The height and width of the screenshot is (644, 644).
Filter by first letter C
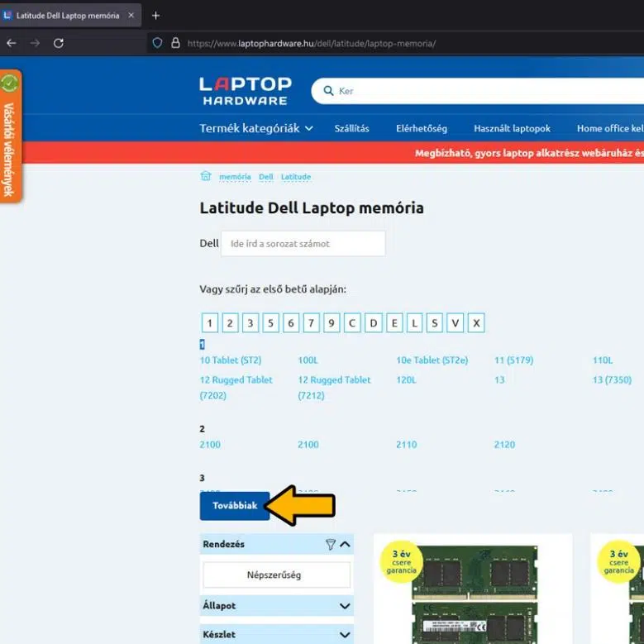pyautogui.click(x=352, y=322)
